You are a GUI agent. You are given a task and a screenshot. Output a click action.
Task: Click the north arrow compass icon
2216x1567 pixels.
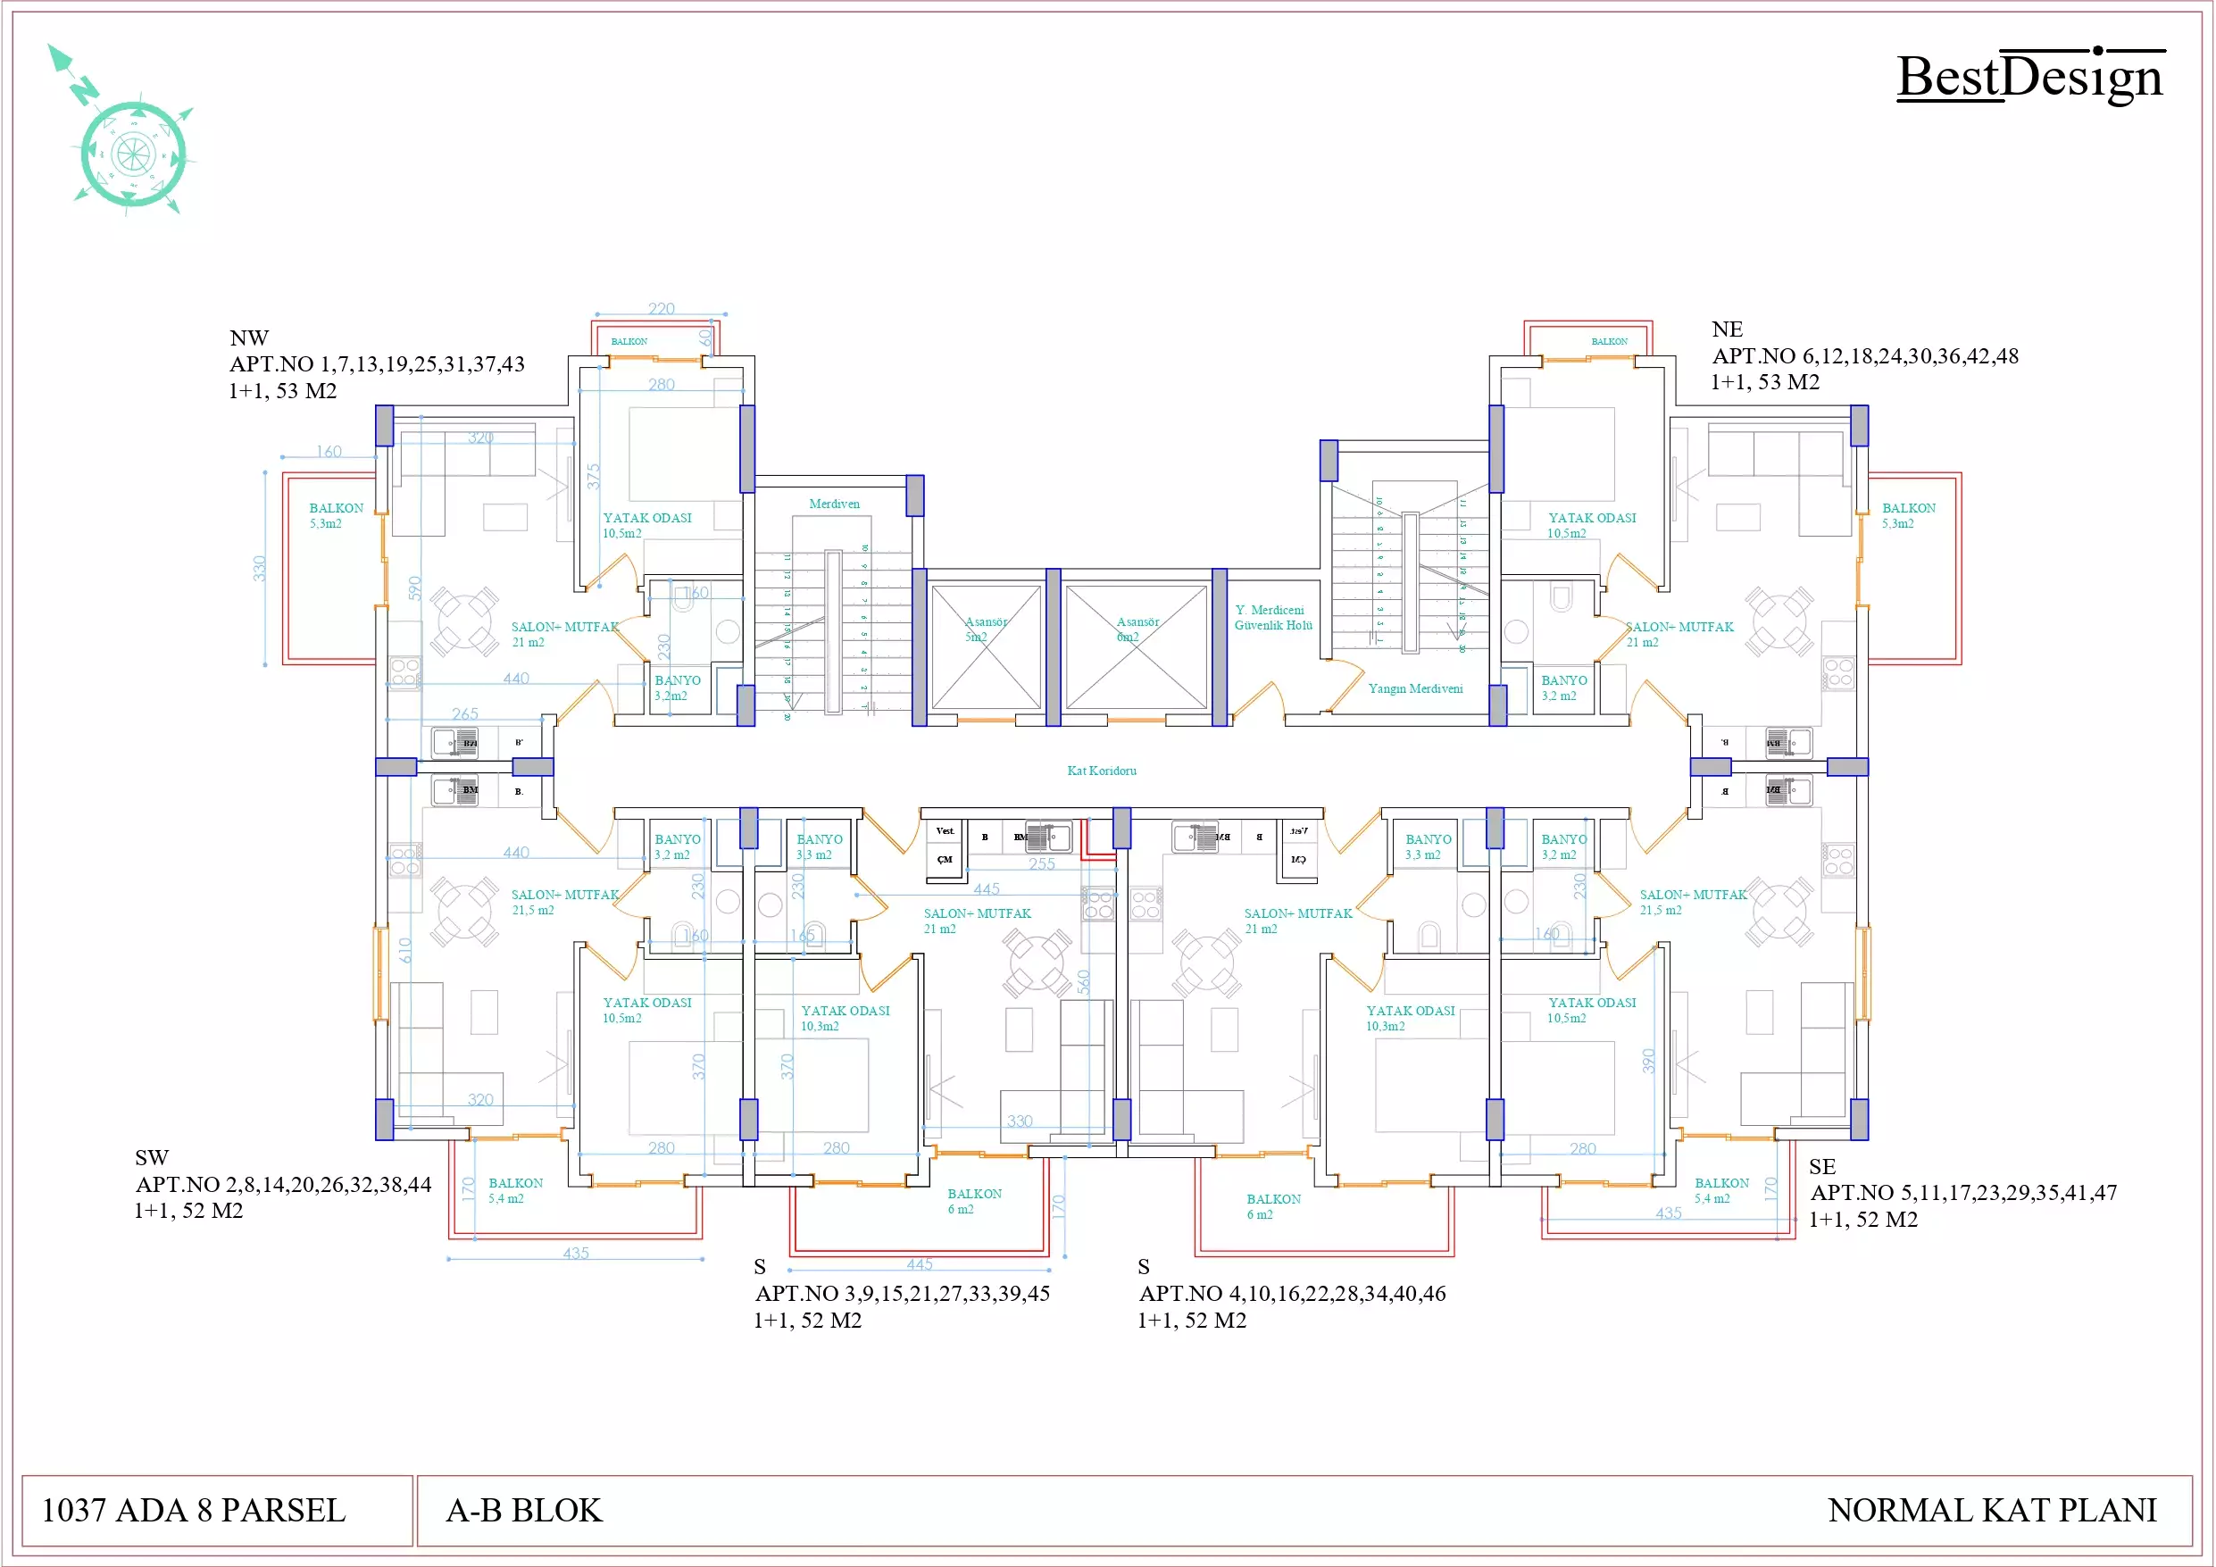point(130,152)
